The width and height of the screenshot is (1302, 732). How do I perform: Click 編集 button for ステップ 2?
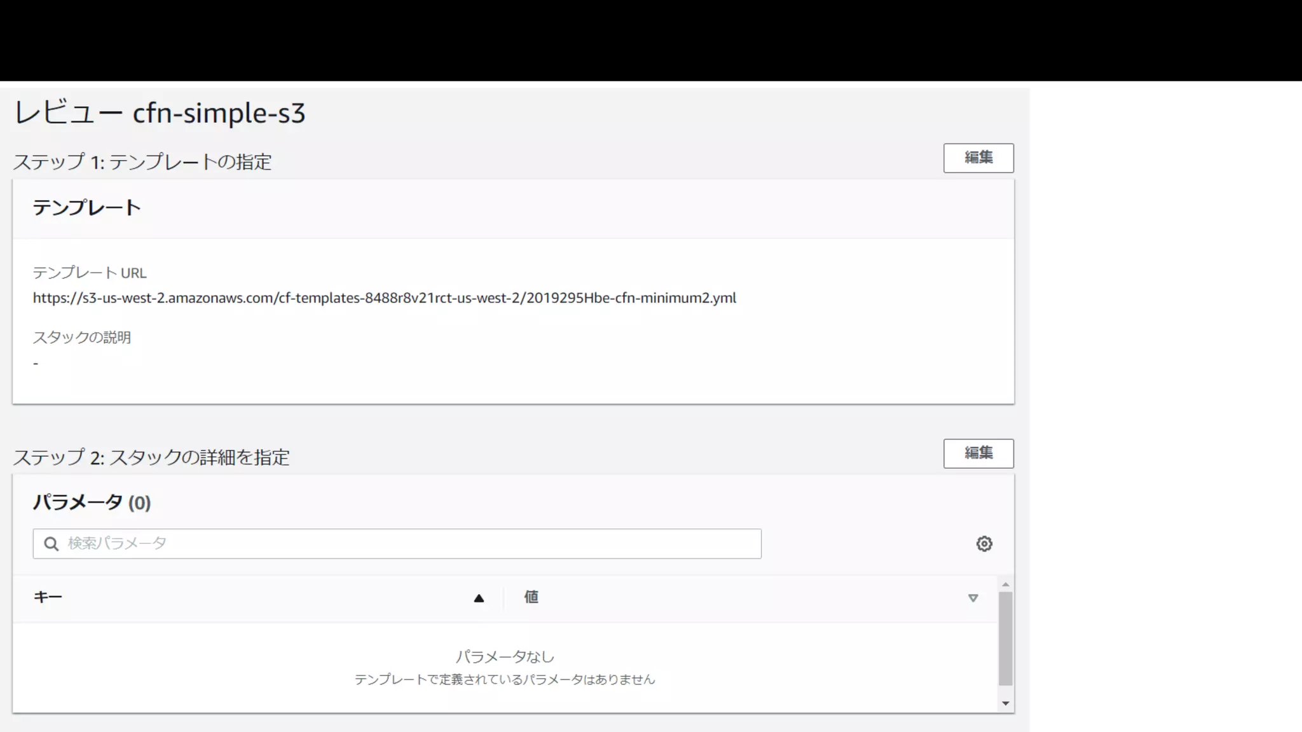(978, 453)
